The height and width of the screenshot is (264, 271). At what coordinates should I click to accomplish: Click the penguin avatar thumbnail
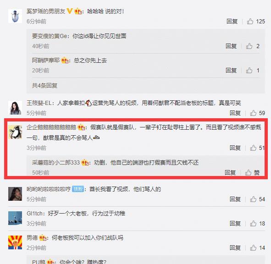pos(15,132)
